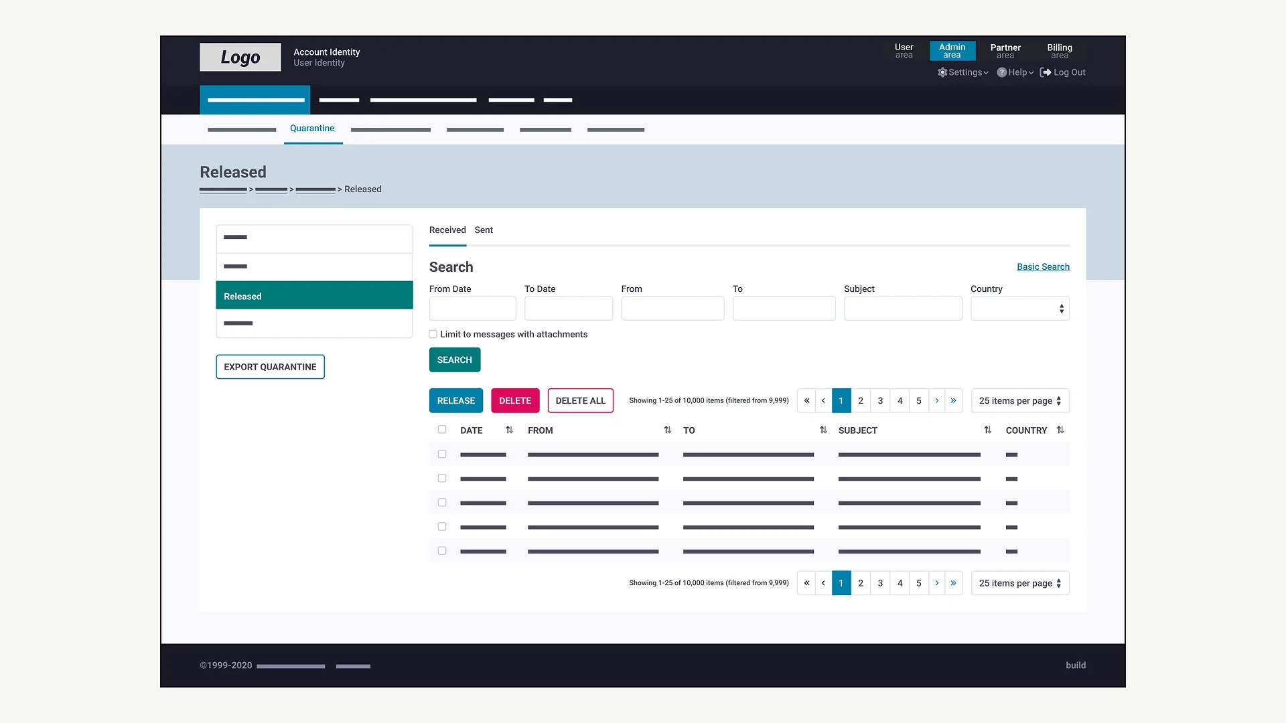Go to page 3 in bottom pagination
This screenshot has height=723, width=1286.
pyautogui.click(x=880, y=583)
